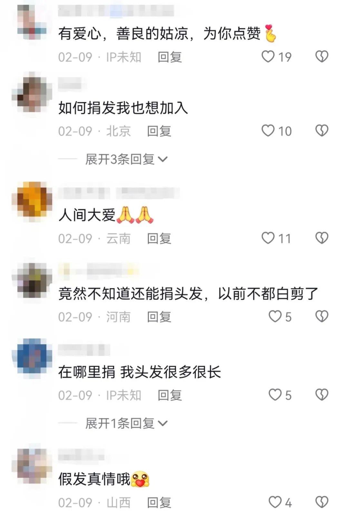This screenshot has height=514, width=348.
Task: Like the 竟然不知道还能捐头发 comment
Action: pyautogui.click(x=275, y=316)
